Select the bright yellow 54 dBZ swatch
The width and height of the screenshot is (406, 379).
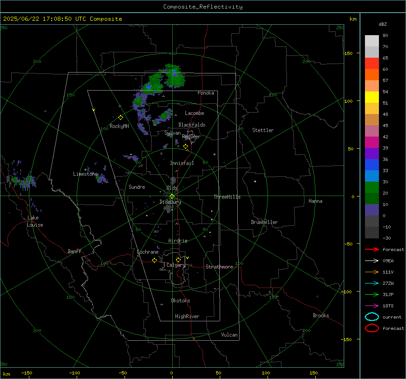click(x=372, y=97)
